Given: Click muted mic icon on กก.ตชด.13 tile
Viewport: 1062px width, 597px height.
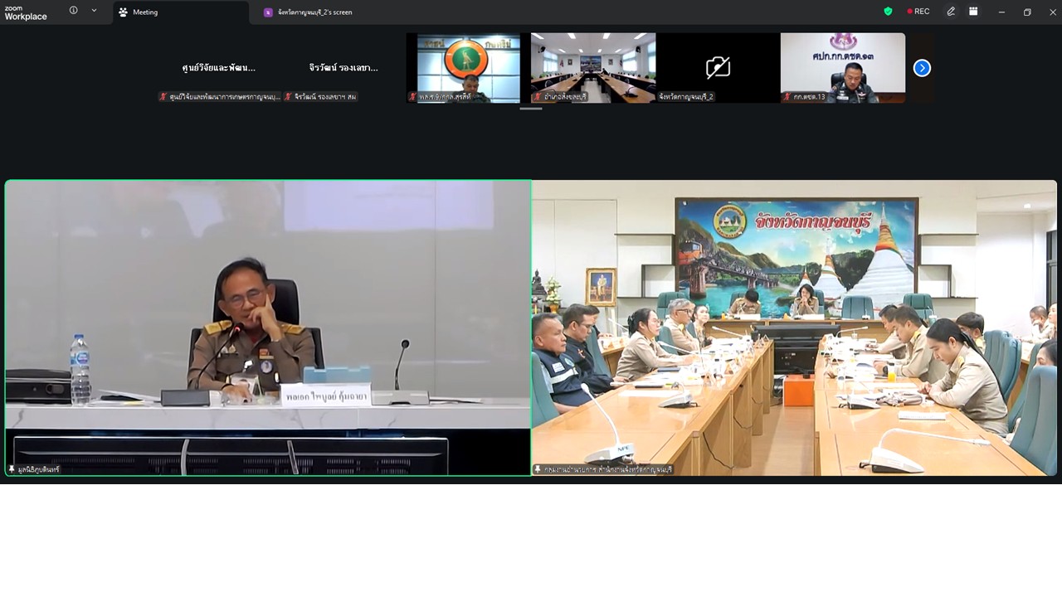Looking at the screenshot, I should click(787, 97).
